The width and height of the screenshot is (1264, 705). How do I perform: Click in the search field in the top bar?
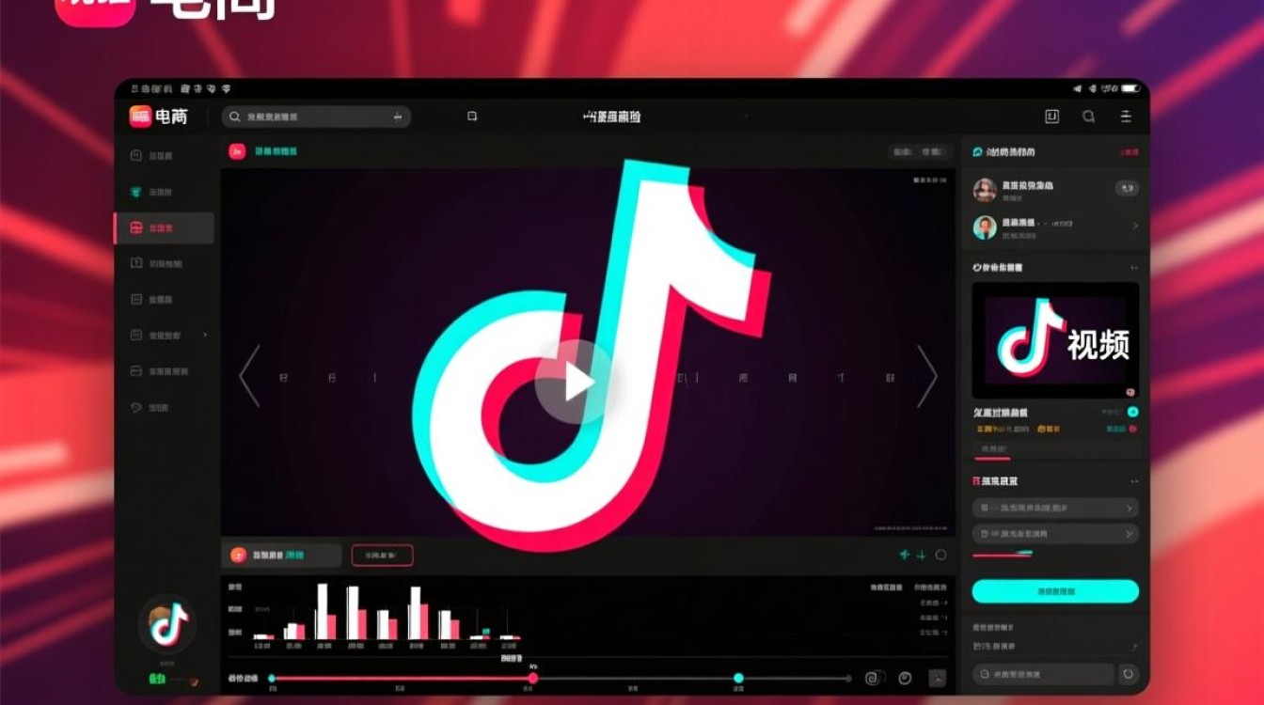pos(315,117)
